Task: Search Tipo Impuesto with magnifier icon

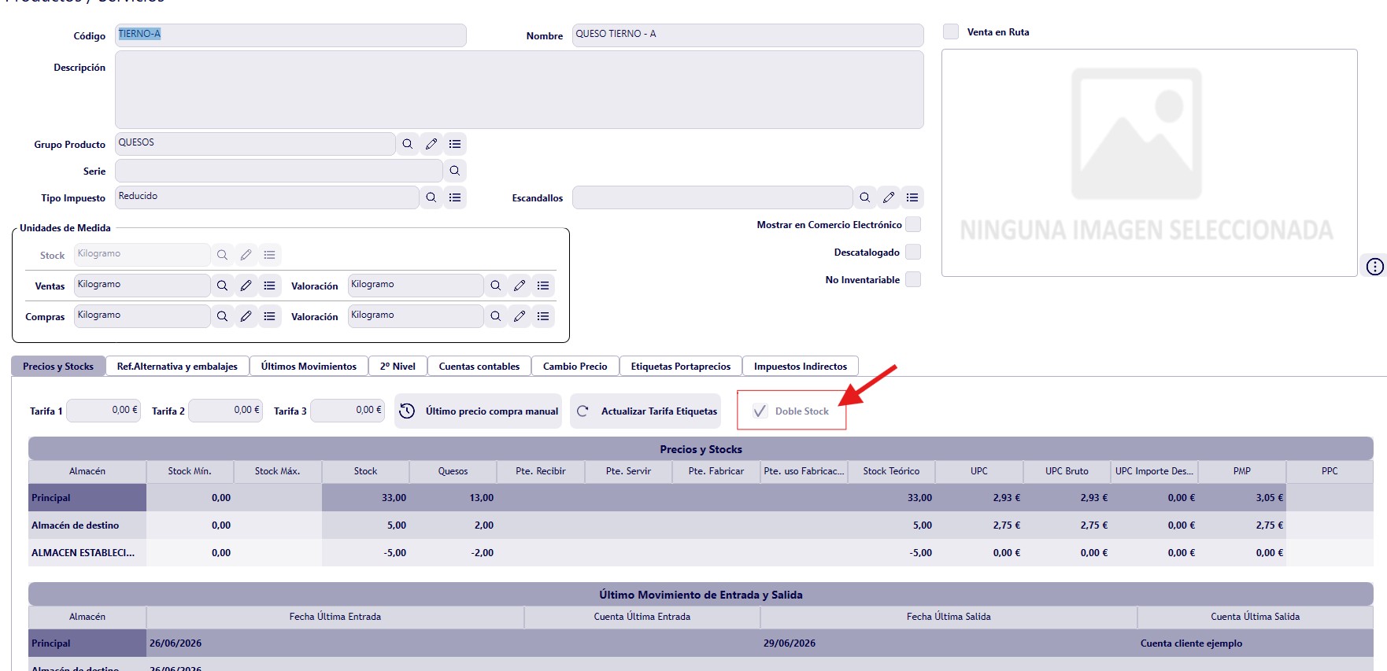Action: [431, 197]
